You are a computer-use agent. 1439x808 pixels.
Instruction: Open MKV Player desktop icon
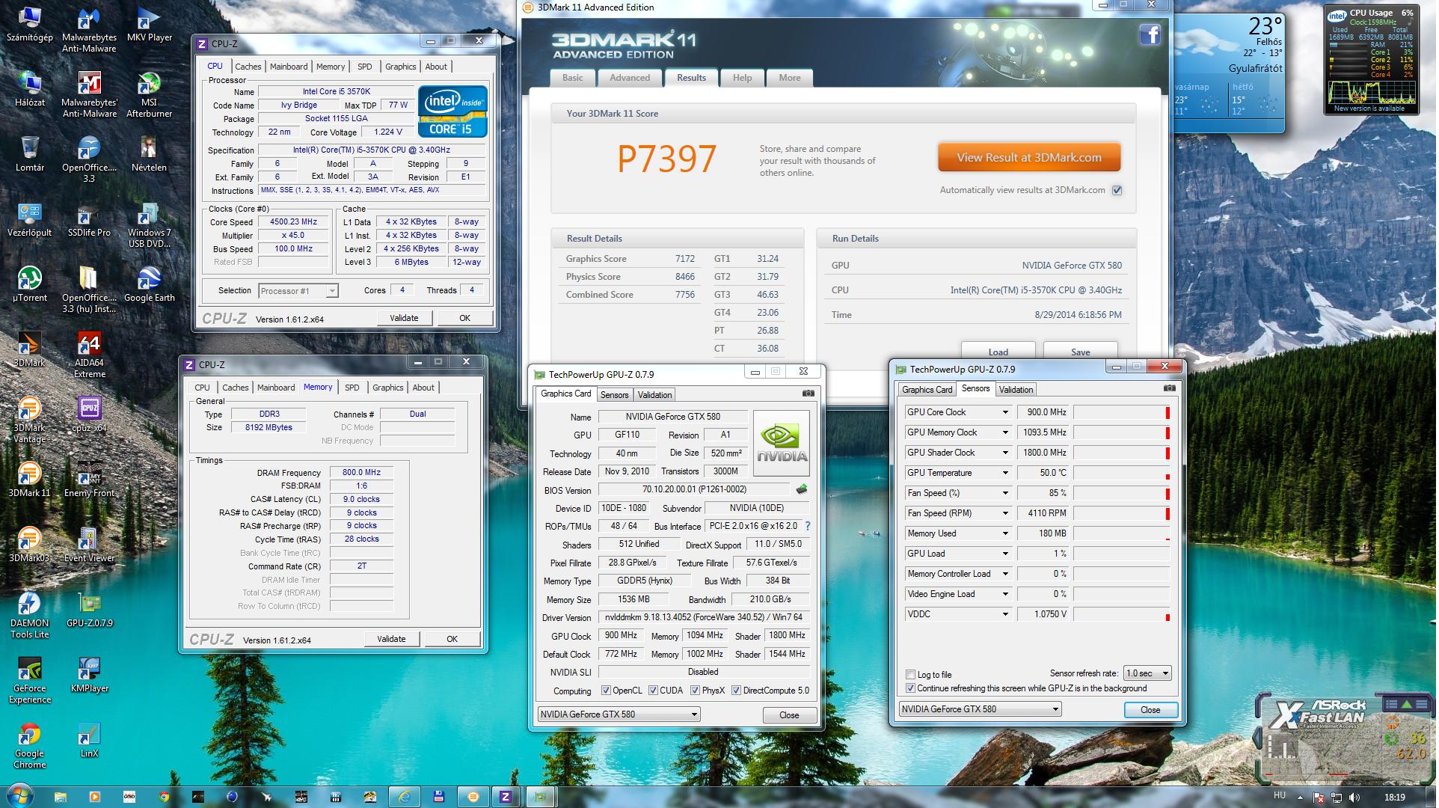pos(149,24)
